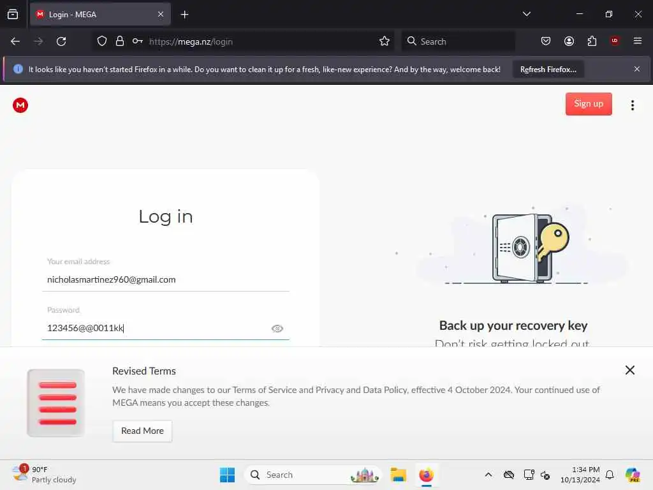Open notifications bell icon
Screen dimensions: 653x490
610,475
